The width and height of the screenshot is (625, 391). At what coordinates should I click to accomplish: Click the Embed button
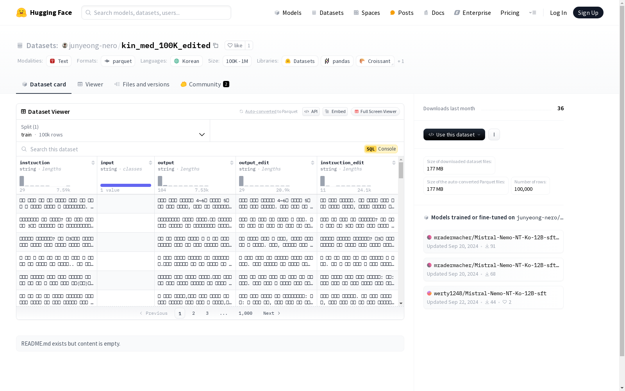pos(335,111)
